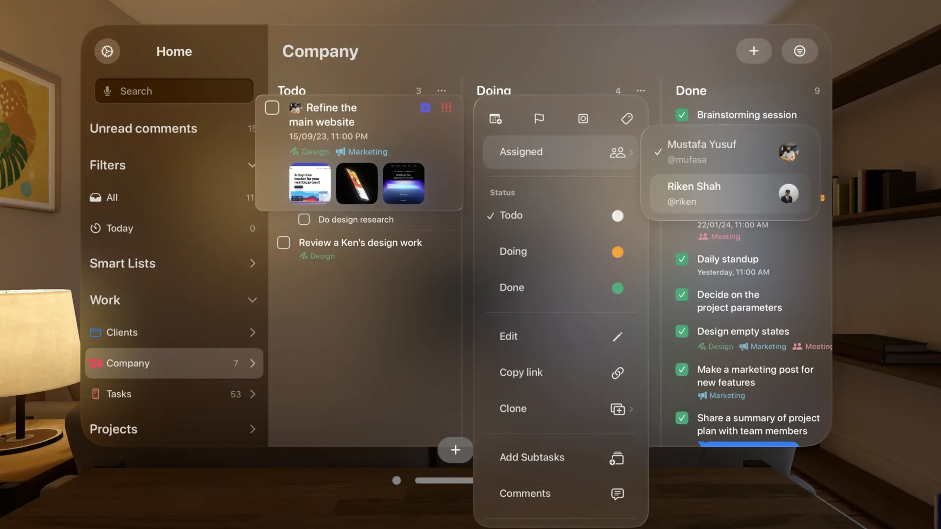Start voice search with the microphone icon
This screenshot has width=941, height=529.
pos(108,91)
